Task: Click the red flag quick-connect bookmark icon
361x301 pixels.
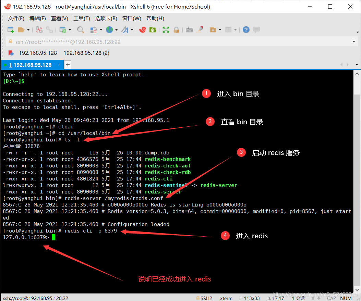Action: click(11, 53)
